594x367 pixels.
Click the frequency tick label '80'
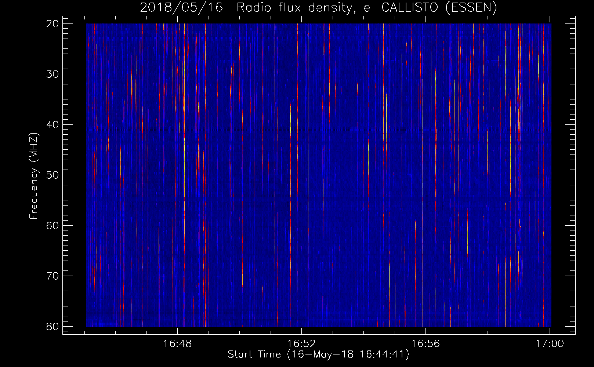pyautogui.click(x=53, y=326)
